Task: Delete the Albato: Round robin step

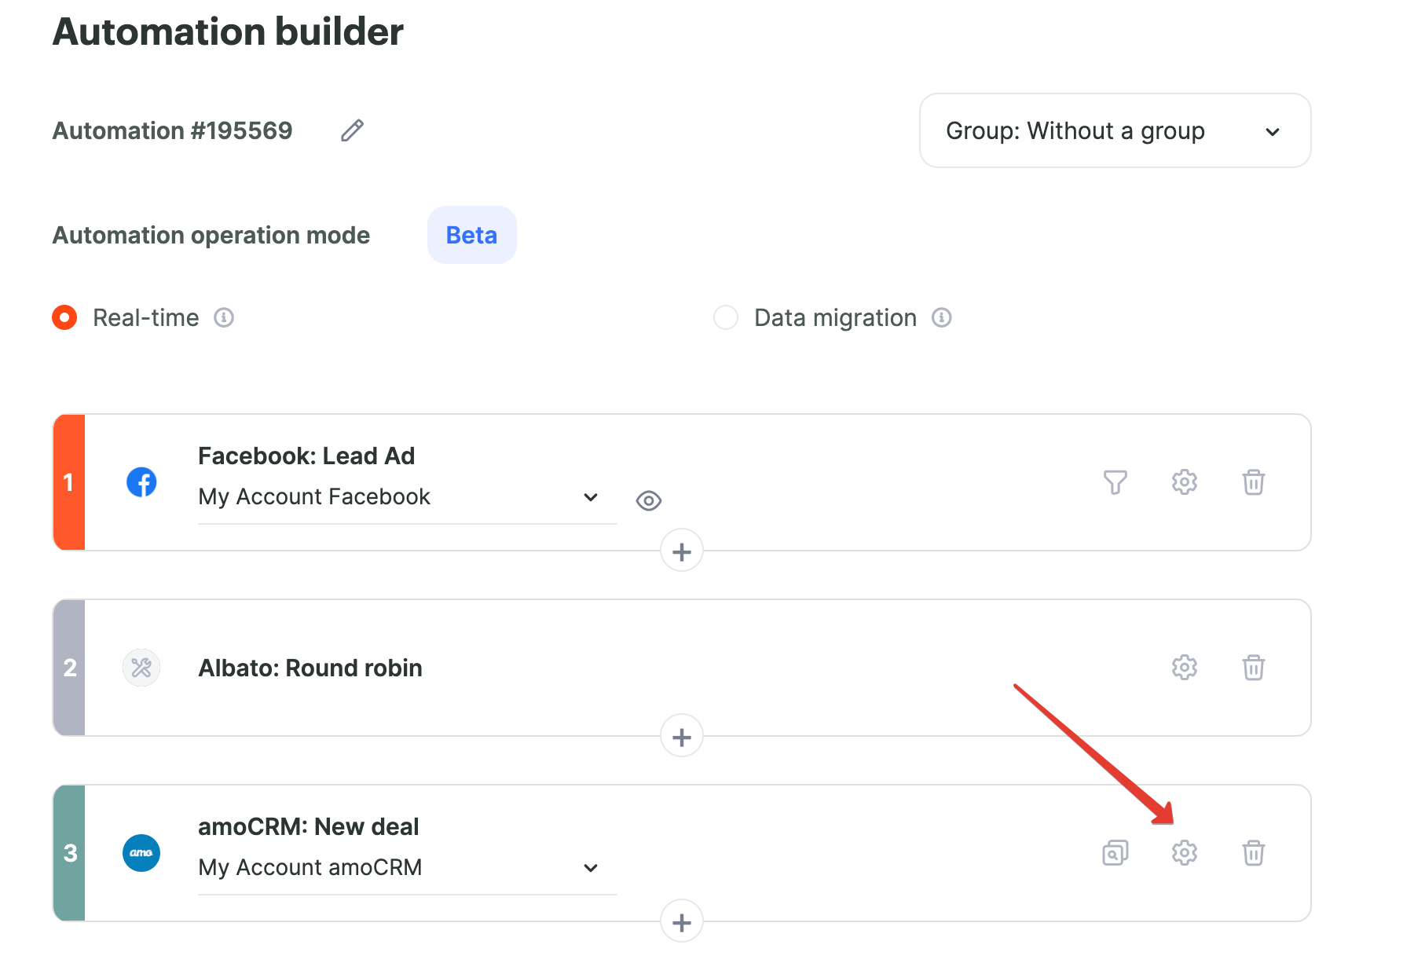Action: point(1254,668)
